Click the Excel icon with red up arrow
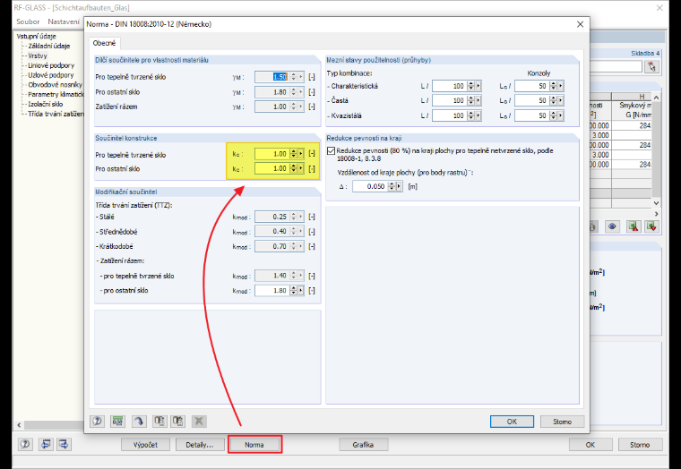 pyautogui.click(x=634, y=226)
